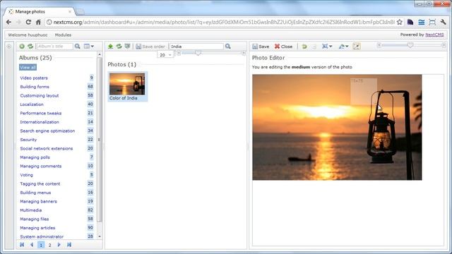
Task: Open the Social network extensions album
Action: (x=47, y=149)
